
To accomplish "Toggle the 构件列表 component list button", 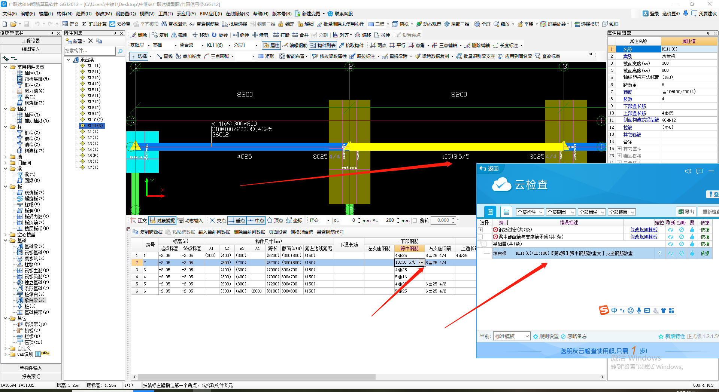I will 323,45.
